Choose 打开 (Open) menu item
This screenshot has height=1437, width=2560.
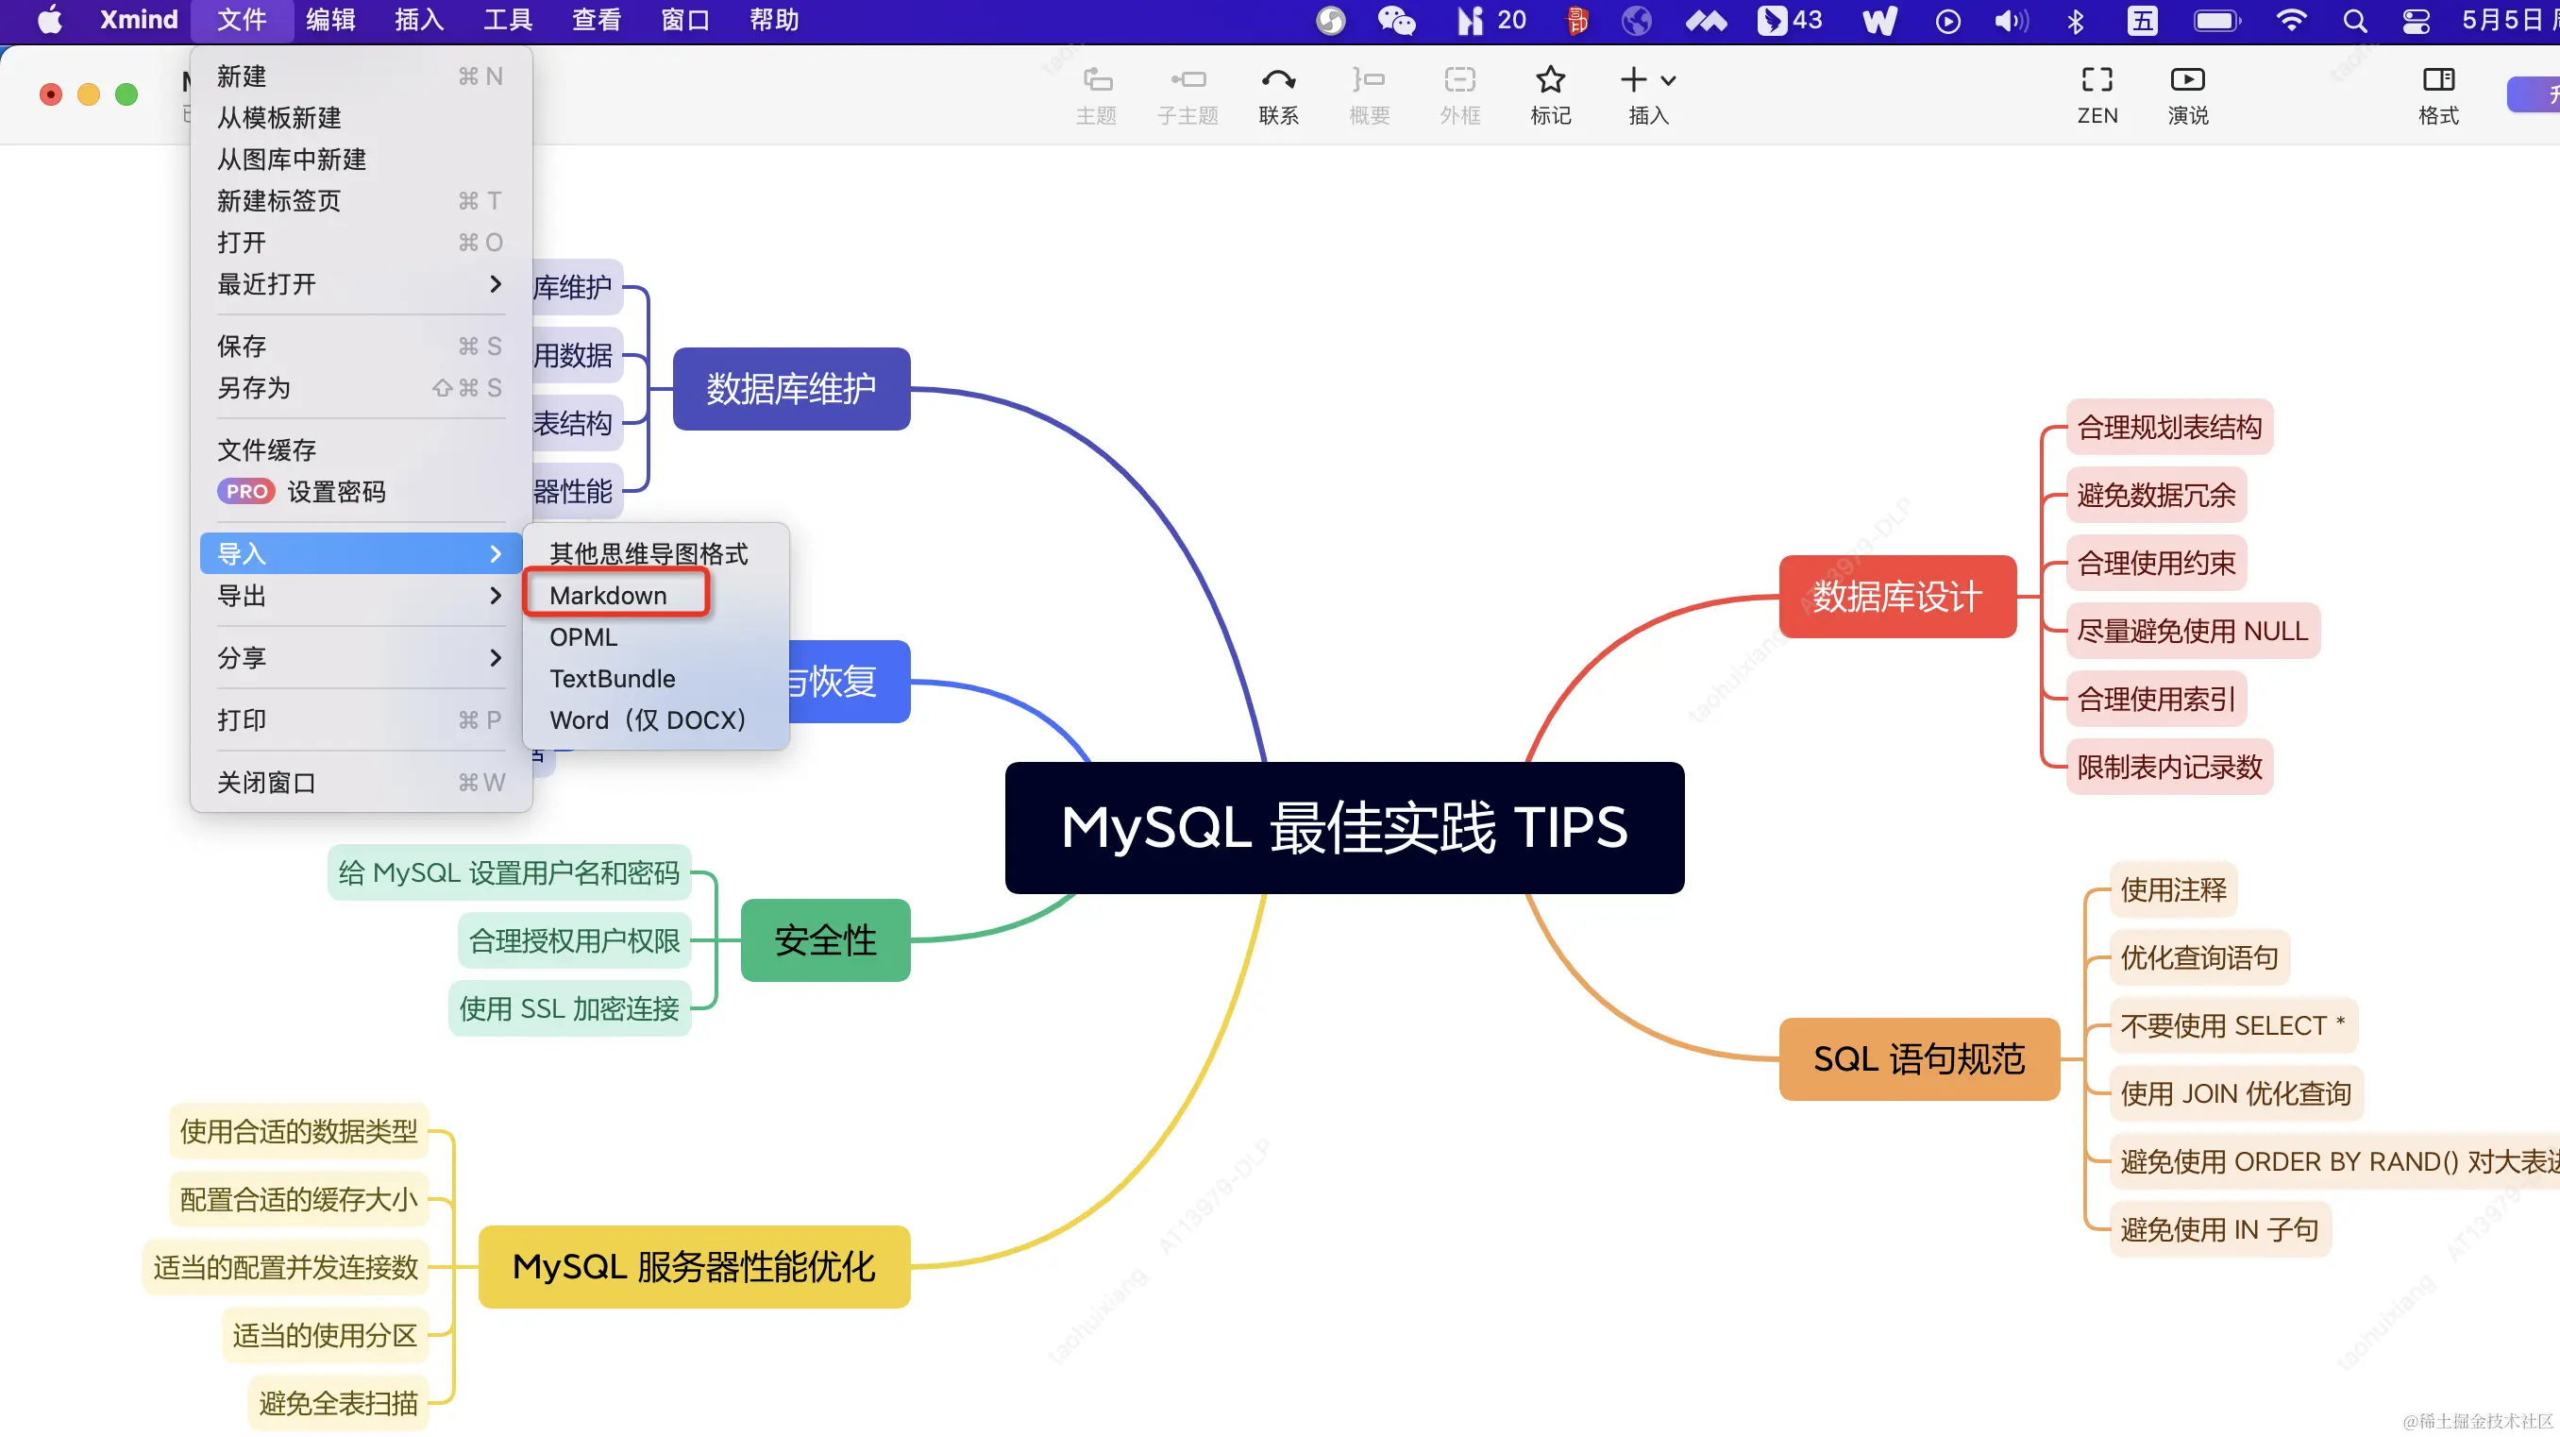pos(361,243)
